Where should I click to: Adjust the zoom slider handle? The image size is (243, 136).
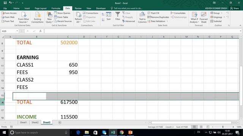point(223,127)
